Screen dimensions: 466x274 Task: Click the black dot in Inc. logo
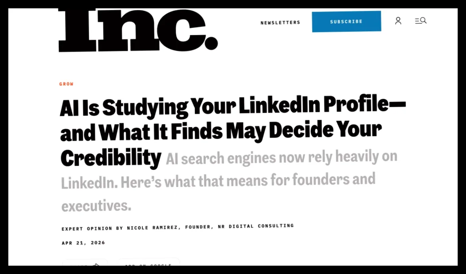coord(211,43)
